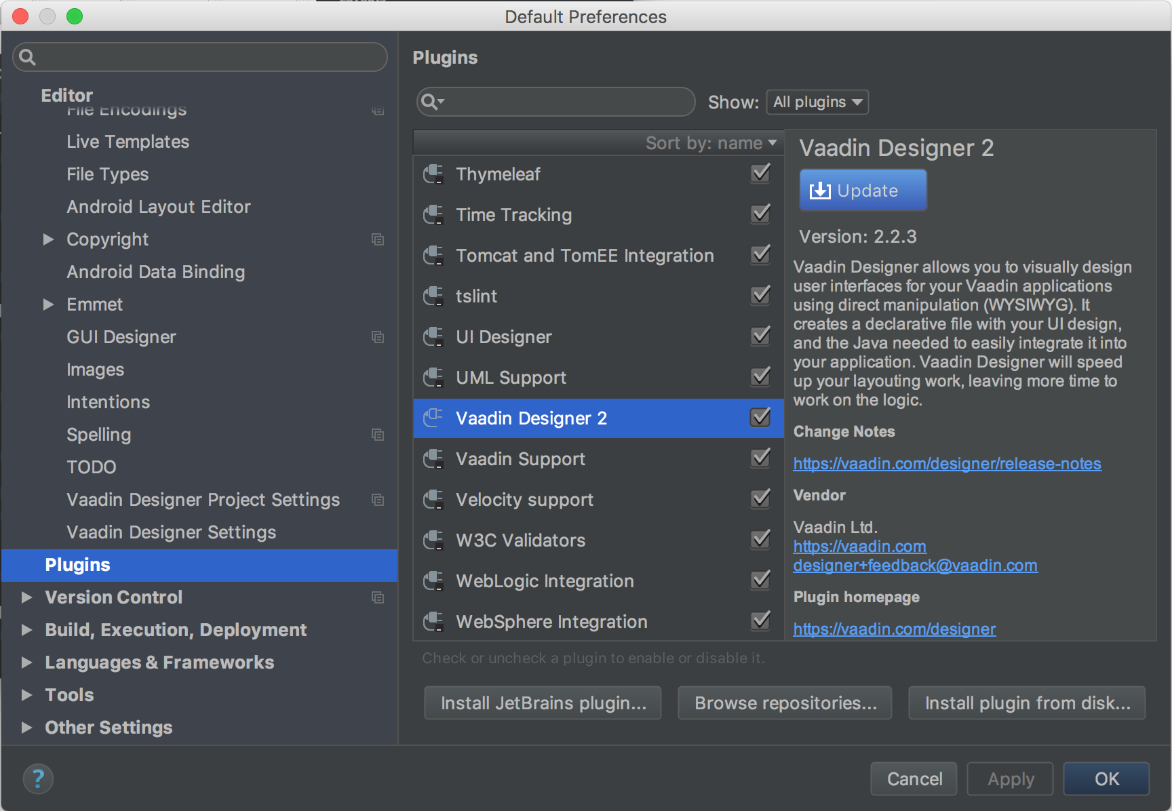Select File Types in the sidebar
The height and width of the screenshot is (811, 1172).
(x=107, y=174)
